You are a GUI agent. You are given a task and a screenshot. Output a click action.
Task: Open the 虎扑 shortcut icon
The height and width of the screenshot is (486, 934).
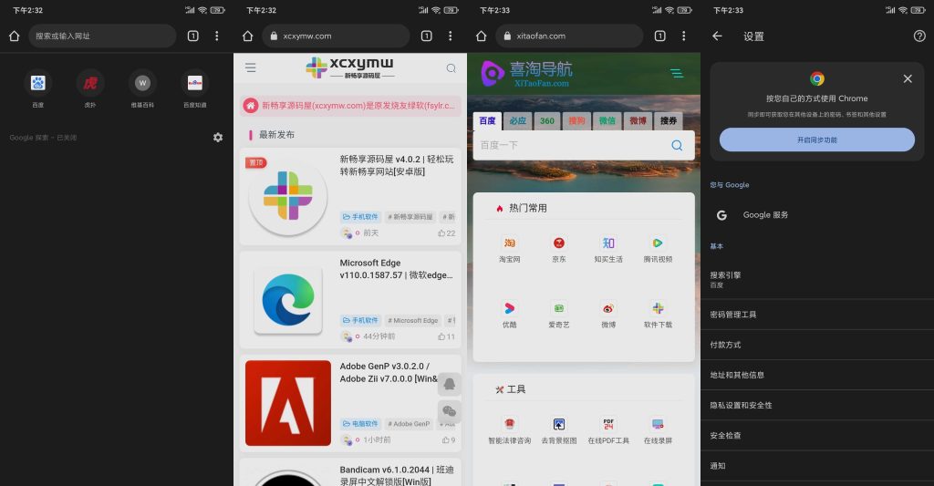pos(90,83)
